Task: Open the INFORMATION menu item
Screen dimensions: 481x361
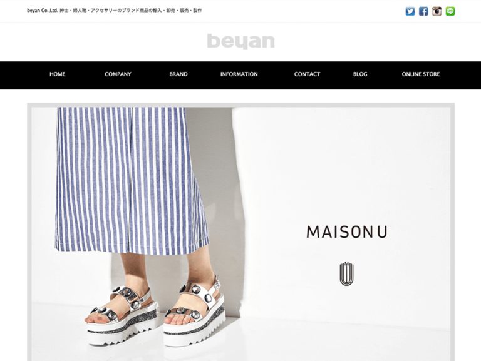Action: (239, 74)
